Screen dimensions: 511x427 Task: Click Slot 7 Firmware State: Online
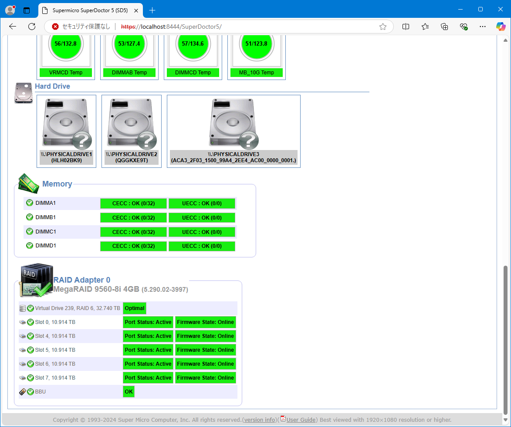pos(205,378)
